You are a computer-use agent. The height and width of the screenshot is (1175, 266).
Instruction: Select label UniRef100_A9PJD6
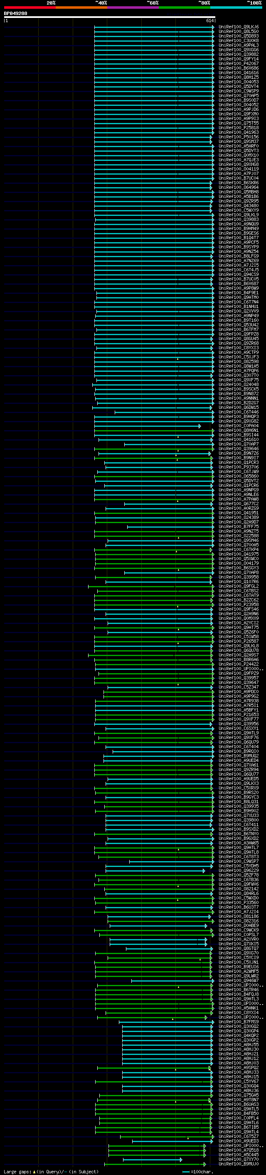(x=239, y=110)
